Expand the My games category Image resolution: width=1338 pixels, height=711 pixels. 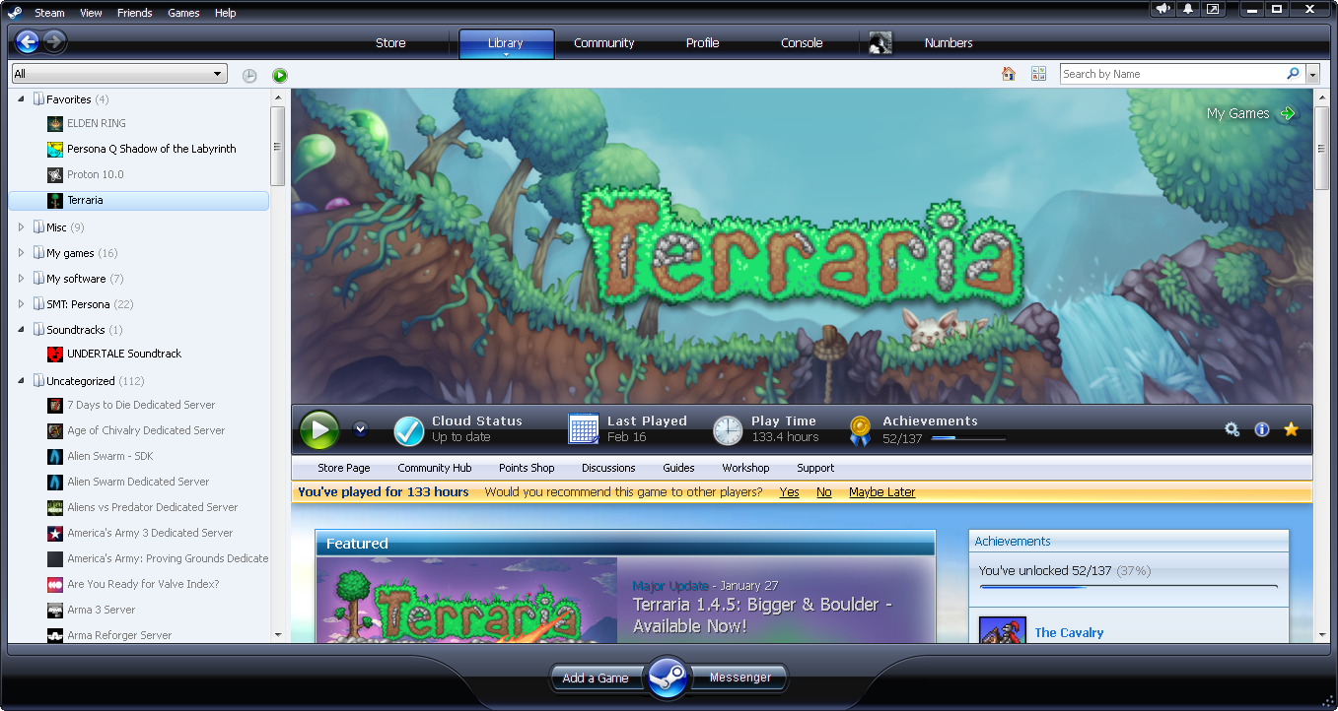point(21,253)
